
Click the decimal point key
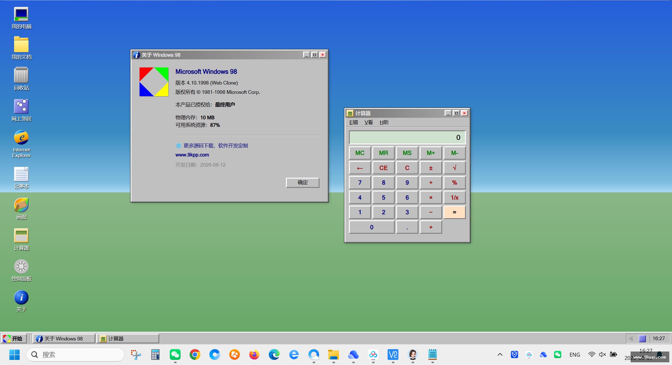(x=407, y=227)
